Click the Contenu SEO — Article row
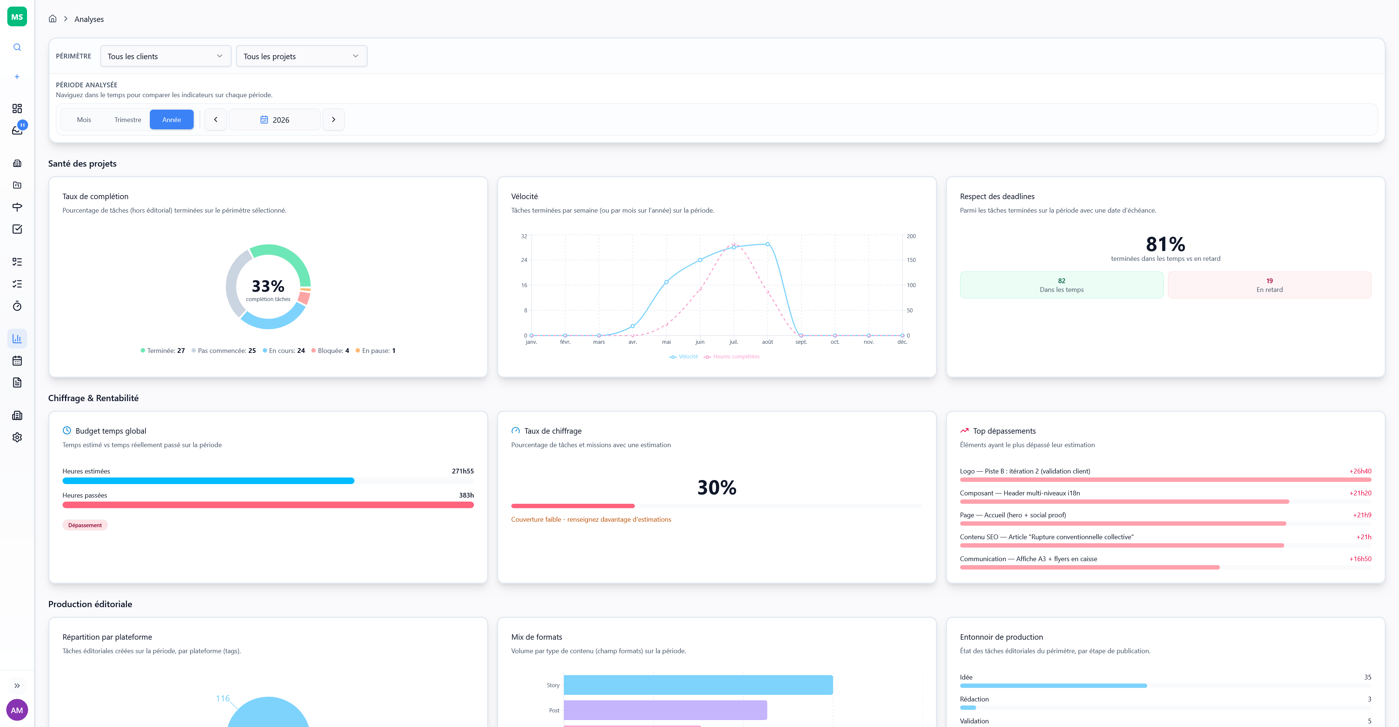This screenshot has height=727, width=1399. click(1165, 540)
